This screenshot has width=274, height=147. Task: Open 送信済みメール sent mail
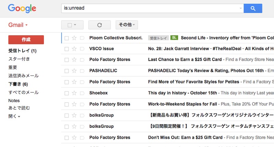click(23, 76)
